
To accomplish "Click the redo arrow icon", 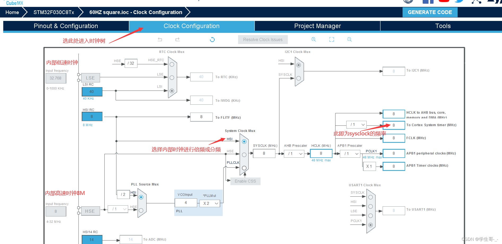I will pyautogui.click(x=178, y=39).
